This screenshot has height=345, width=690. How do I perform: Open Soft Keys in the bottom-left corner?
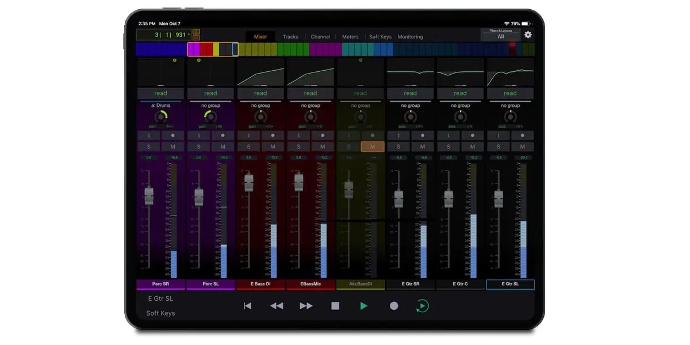(160, 313)
